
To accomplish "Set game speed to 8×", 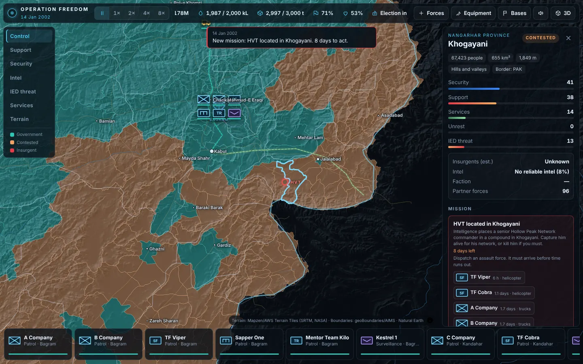I will pyautogui.click(x=162, y=13).
